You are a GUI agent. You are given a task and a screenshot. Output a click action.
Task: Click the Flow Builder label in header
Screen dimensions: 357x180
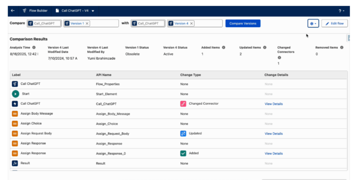tap(38, 10)
